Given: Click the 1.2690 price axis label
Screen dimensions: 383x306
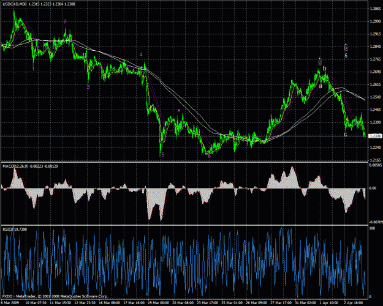Looking at the screenshot, I should (x=375, y=72).
